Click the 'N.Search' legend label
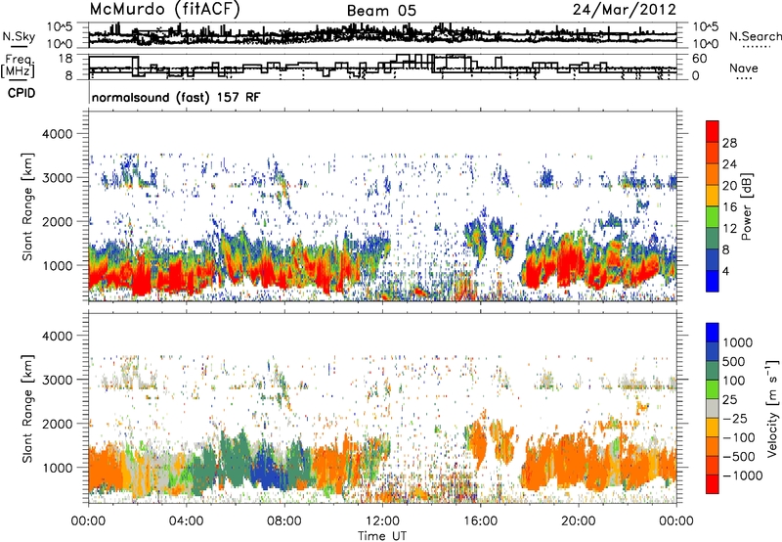The height and width of the screenshot is (542, 782). coord(755,36)
